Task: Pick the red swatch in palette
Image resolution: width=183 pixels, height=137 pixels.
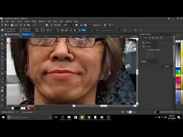Action: [177, 78]
